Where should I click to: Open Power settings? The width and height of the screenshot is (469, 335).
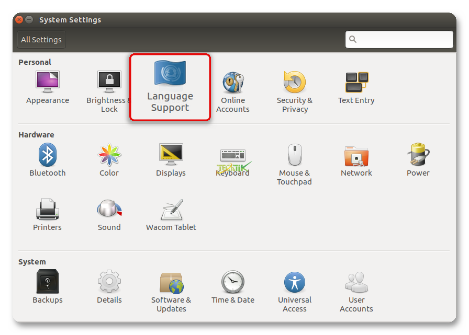pos(418,155)
